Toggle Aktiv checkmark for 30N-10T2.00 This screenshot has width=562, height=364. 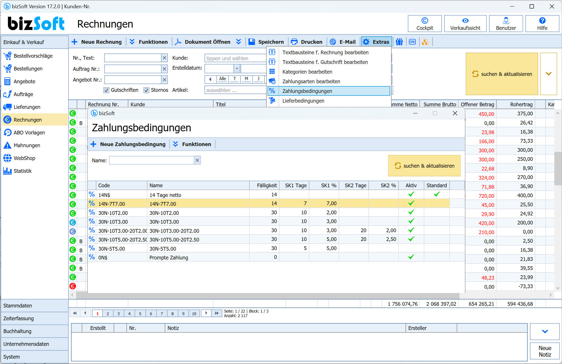[411, 212]
